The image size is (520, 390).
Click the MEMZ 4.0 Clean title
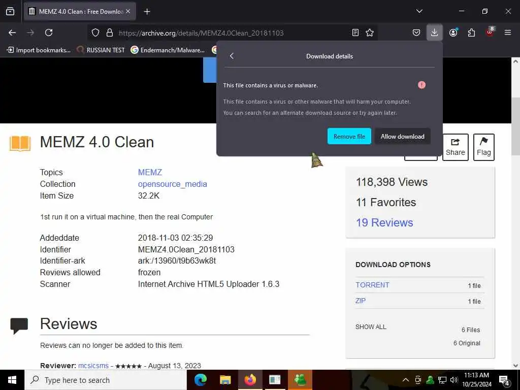pyautogui.click(x=97, y=142)
